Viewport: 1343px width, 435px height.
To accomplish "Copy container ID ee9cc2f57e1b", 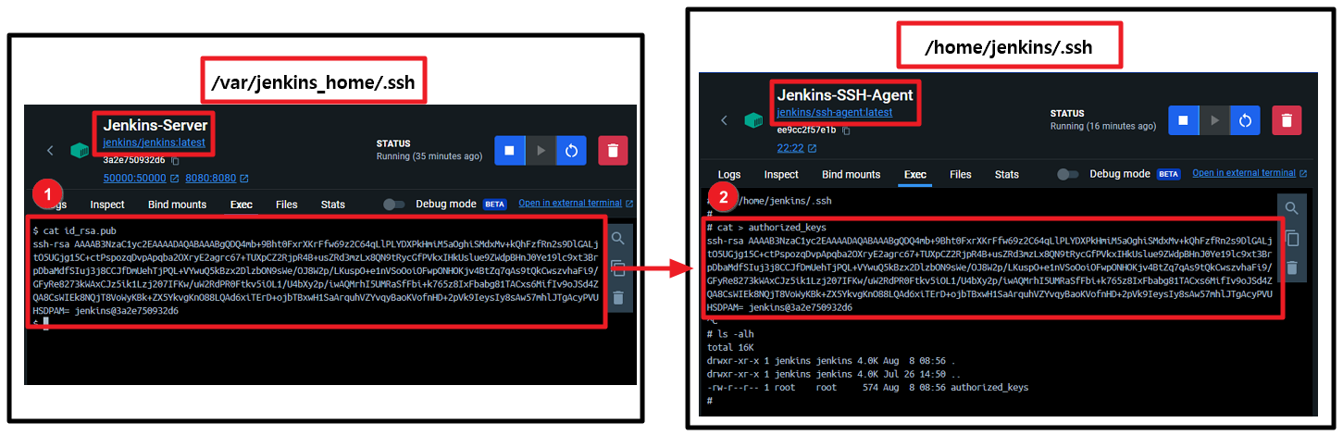I will coord(846,130).
